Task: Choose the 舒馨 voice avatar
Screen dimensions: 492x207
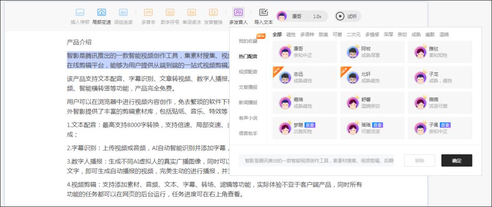Action: pyautogui.click(x=353, y=103)
